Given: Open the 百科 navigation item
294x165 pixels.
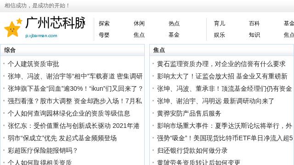Looking at the screenshot, I should tap(254, 23).
